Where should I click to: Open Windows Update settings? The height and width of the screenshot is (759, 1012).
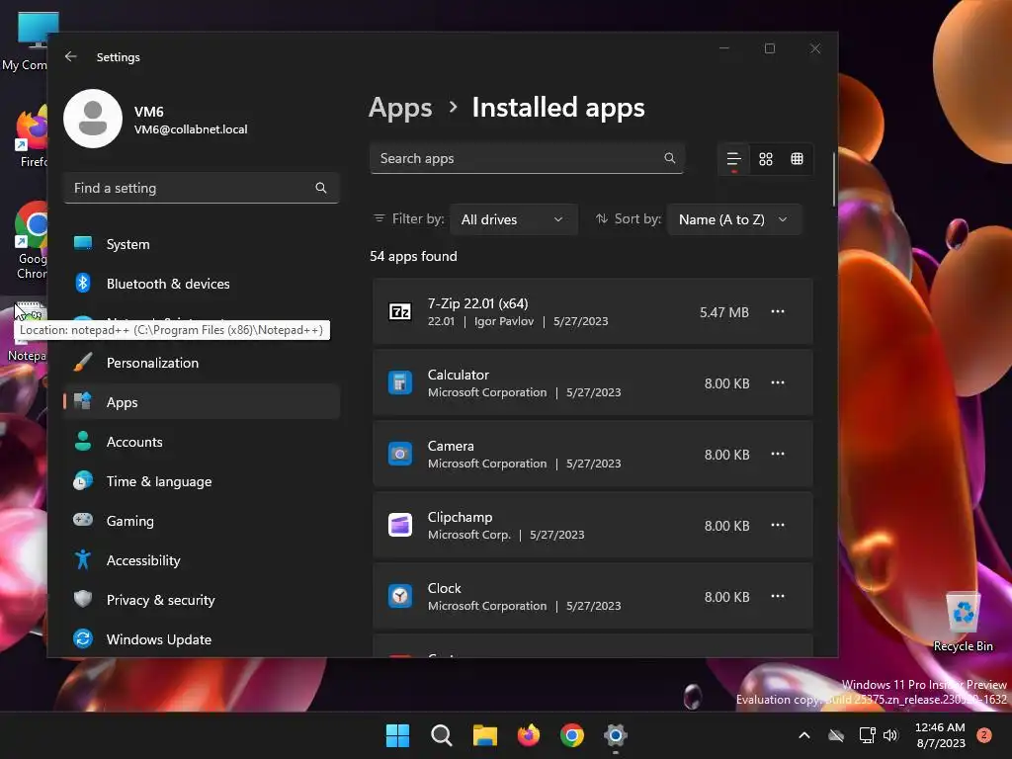(x=202, y=639)
